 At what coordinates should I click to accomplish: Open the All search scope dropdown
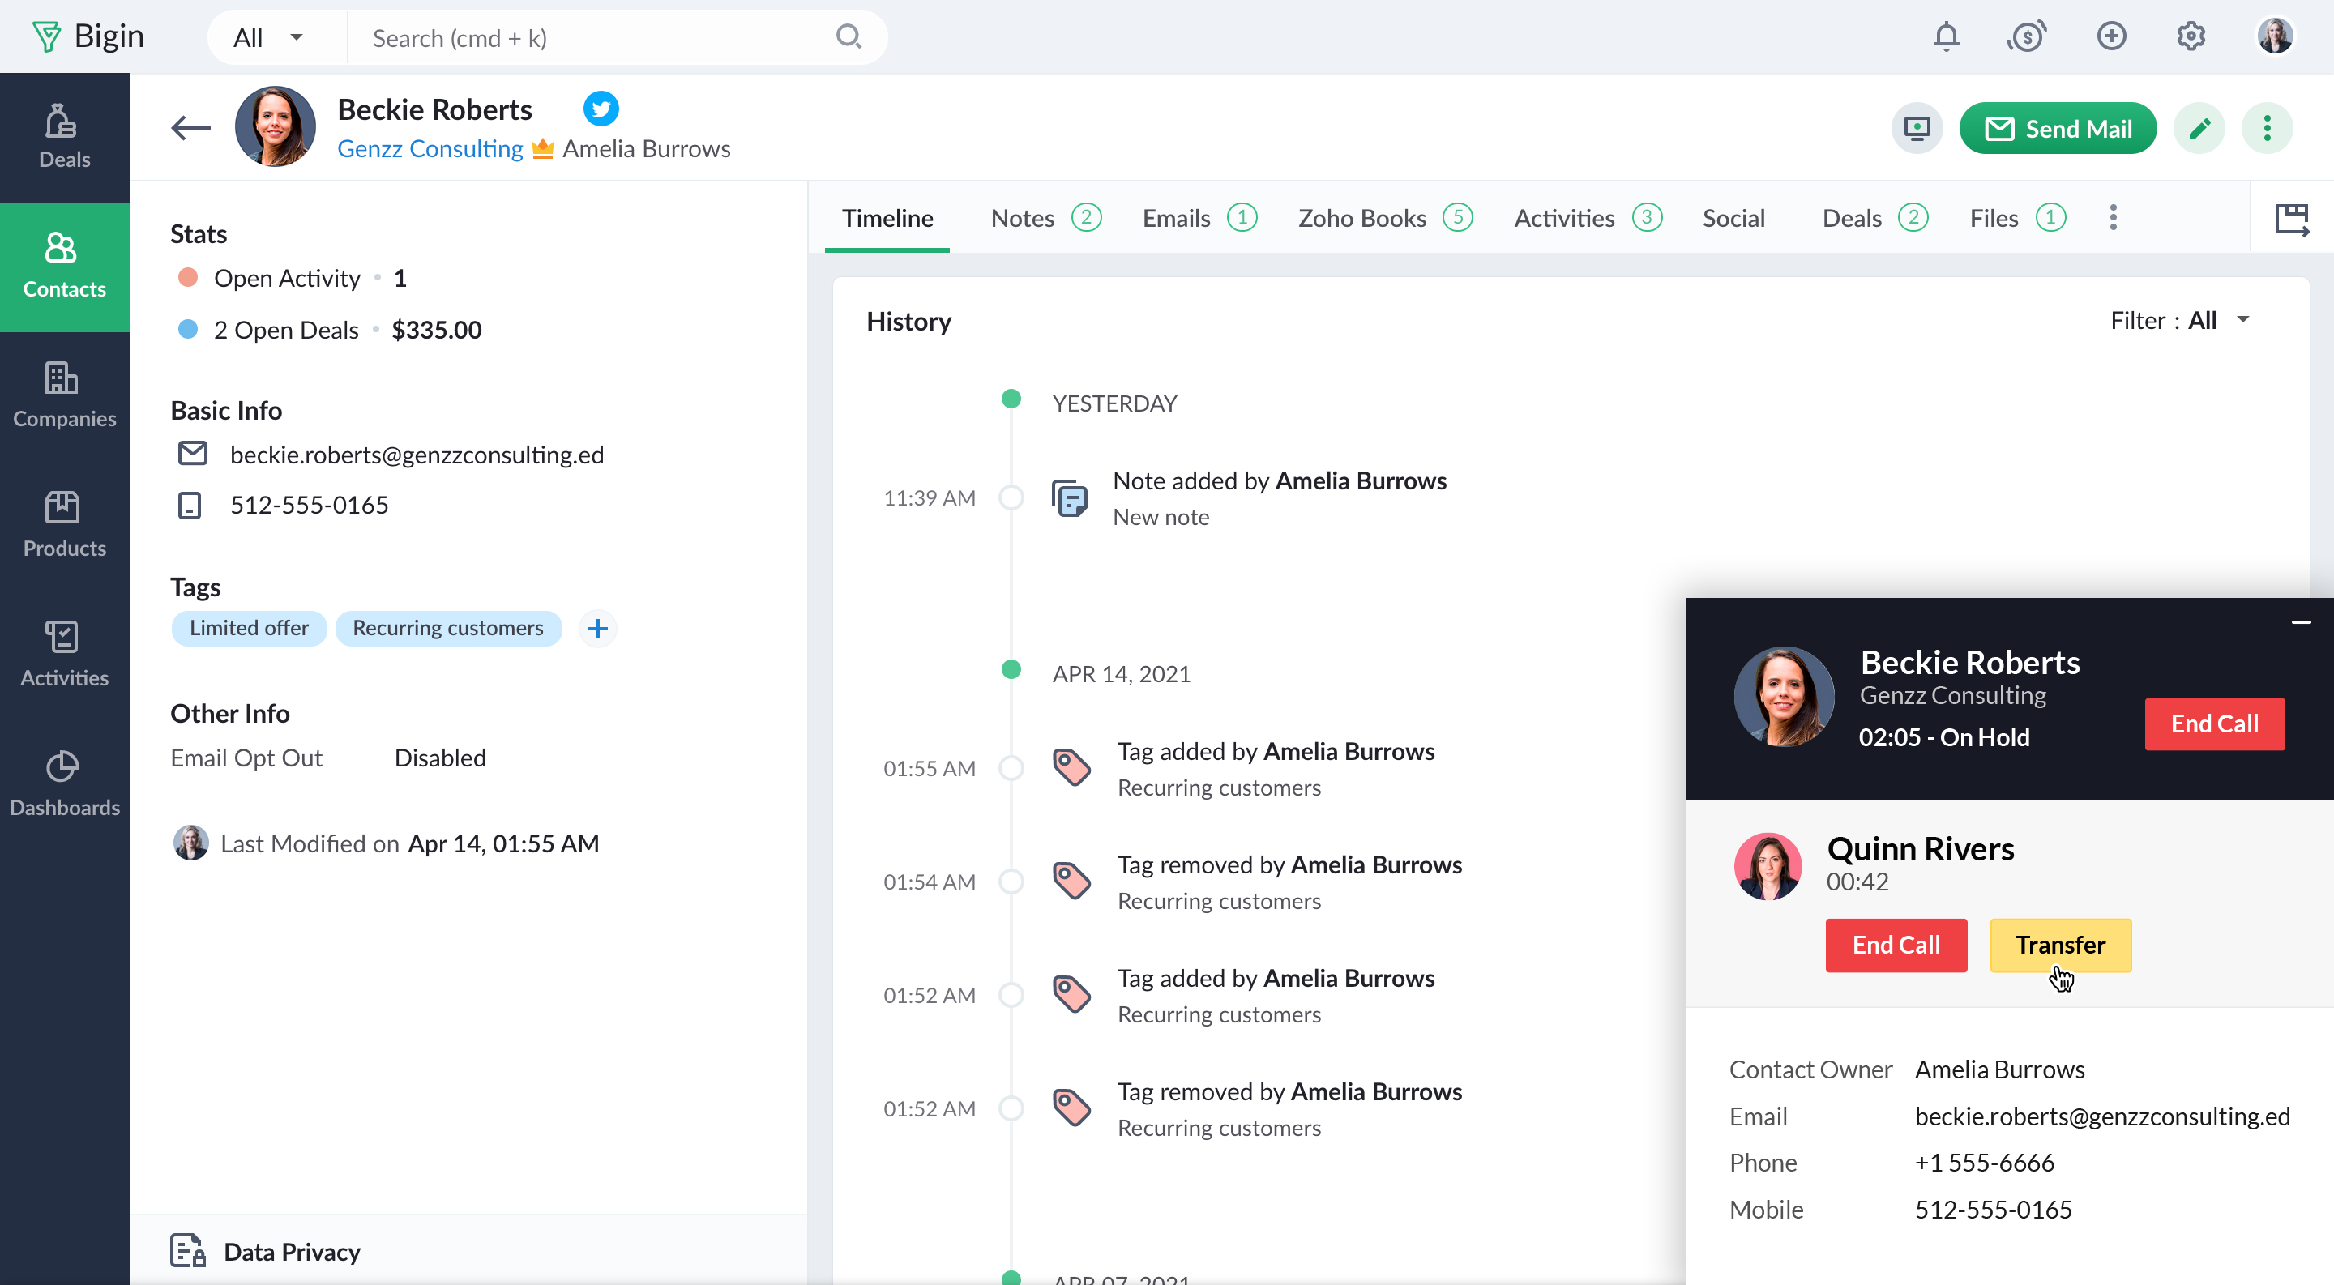268,37
